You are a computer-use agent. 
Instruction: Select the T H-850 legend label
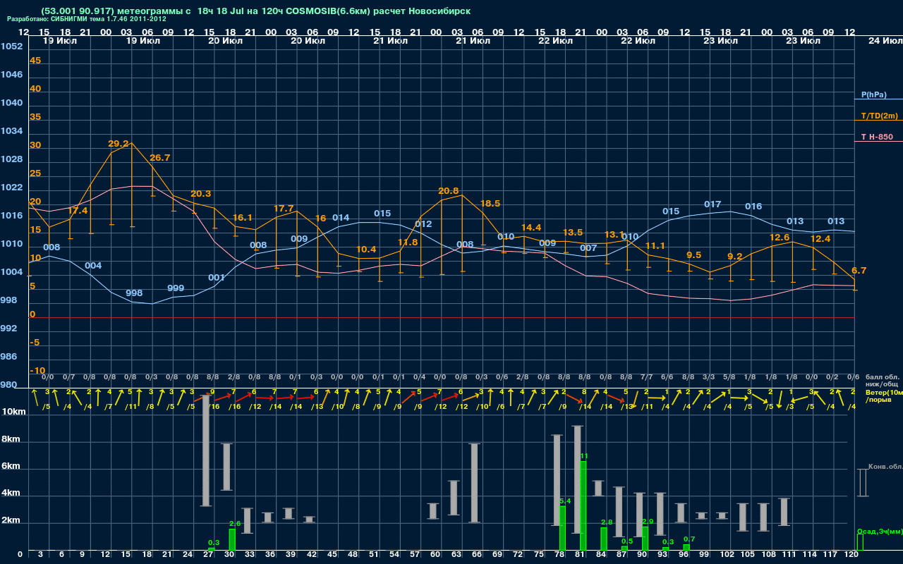pyautogui.click(x=877, y=137)
